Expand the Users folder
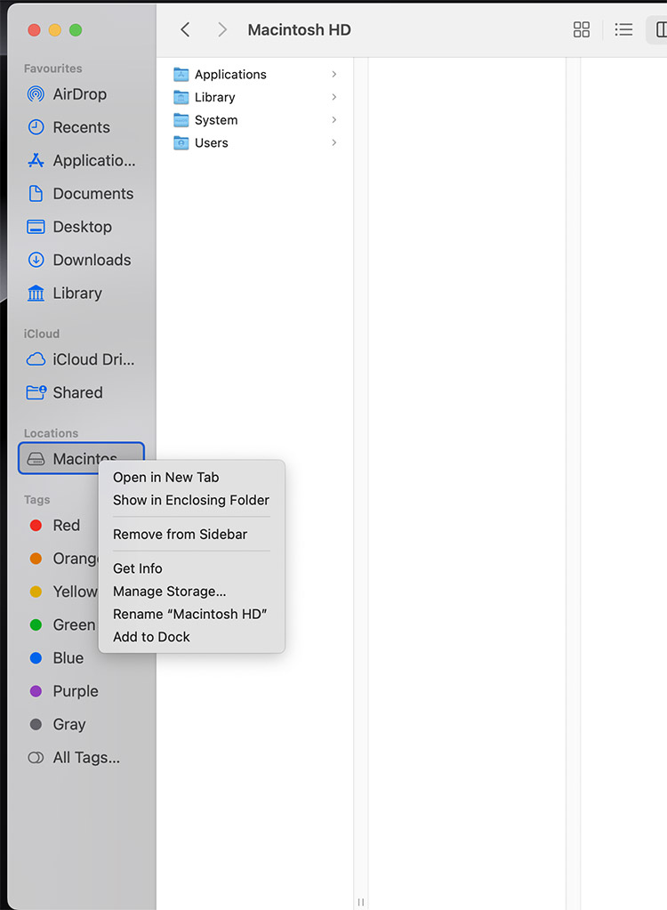This screenshot has width=667, height=910. pos(334,142)
